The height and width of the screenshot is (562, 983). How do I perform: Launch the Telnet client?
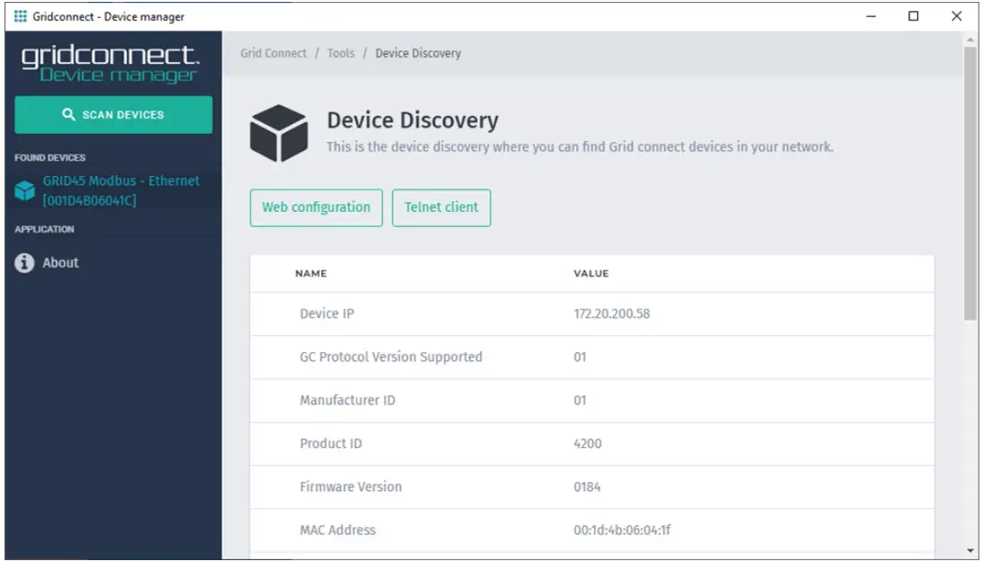(x=442, y=207)
